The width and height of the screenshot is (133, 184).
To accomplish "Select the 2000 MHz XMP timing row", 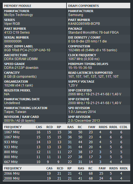I will (66, 178).
